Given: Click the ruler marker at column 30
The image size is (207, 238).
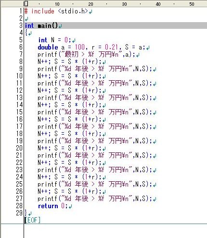Looking at the screenshot, I should [124, 4].
